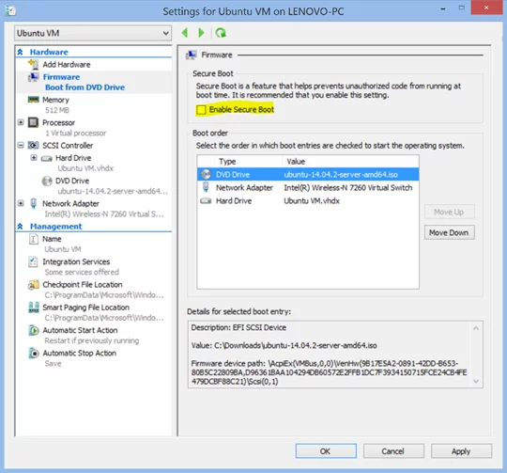Click the Hard Drive icon in boot order
Viewport: 507px width, 473px height.
coord(206,201)
